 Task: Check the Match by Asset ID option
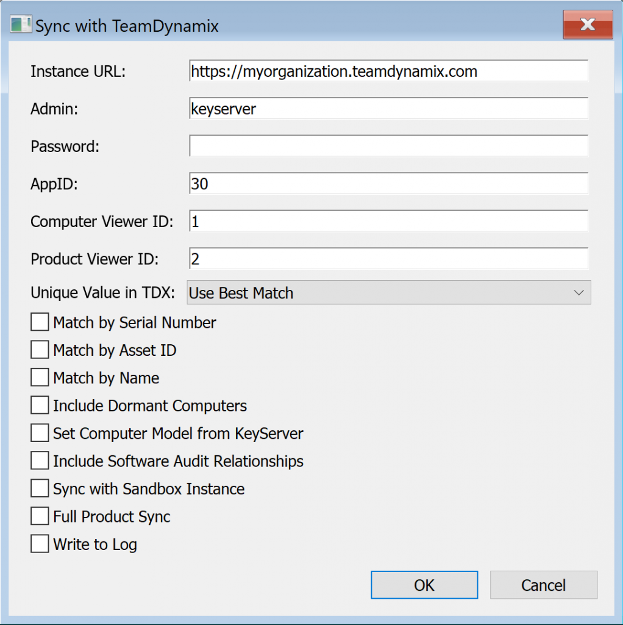pos(40,350)
